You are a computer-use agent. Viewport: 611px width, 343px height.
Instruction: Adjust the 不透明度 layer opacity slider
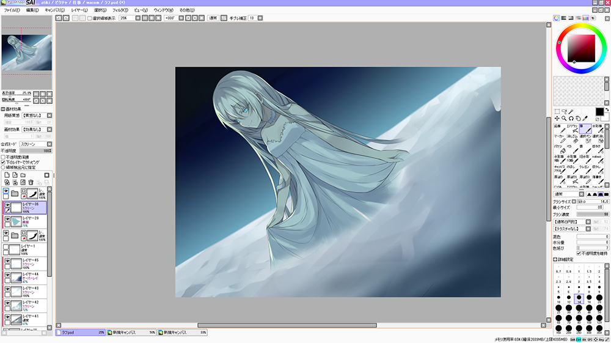click(35, 151)
